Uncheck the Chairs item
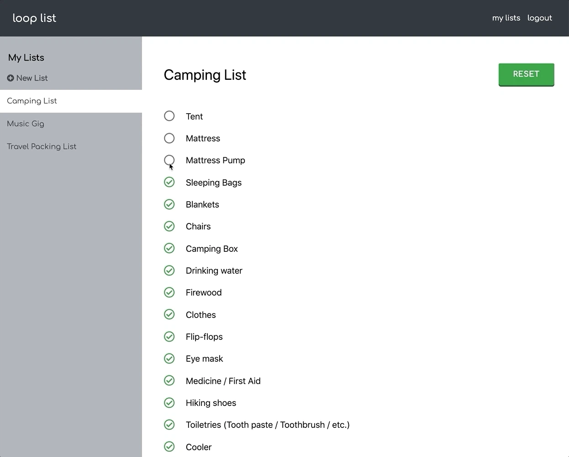Image resolution: width=569 pixels, height=457 pixels. tap(169, 226)
